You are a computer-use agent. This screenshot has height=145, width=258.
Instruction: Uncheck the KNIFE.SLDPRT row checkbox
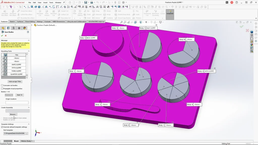(x=6, y=65)
